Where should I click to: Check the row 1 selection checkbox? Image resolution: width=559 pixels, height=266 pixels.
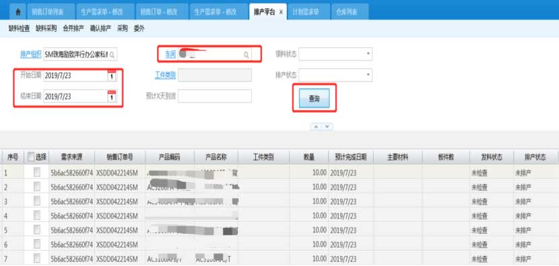click(x=37, y=173)
